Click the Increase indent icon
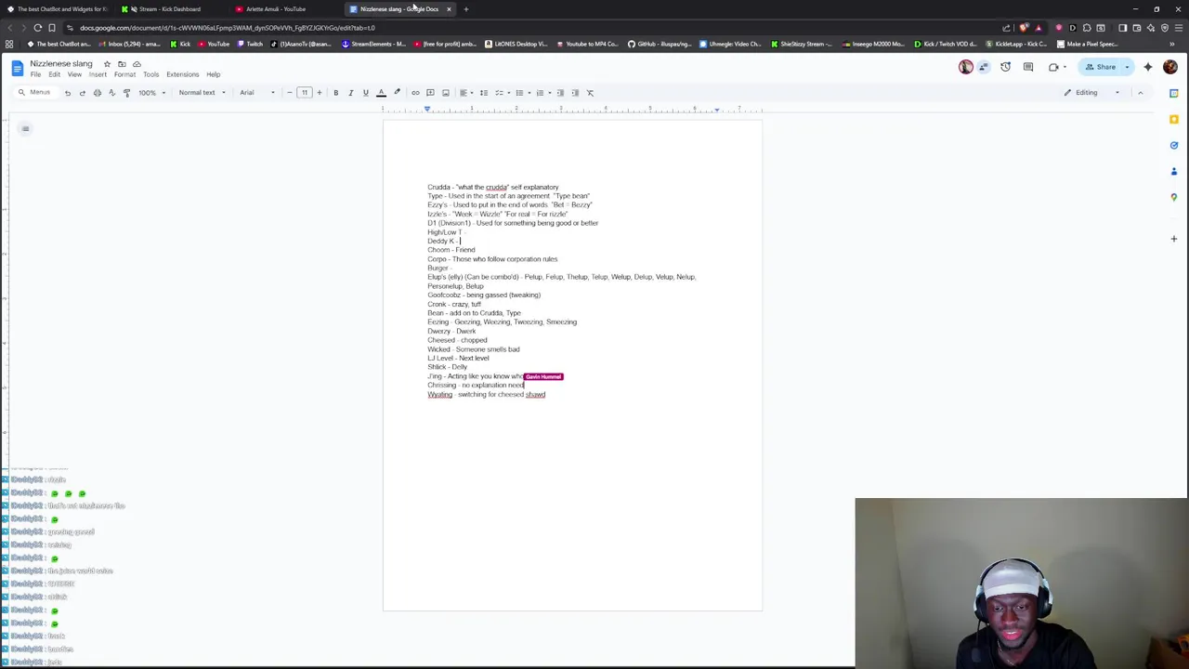The image size is (1189, 669). 575,93
